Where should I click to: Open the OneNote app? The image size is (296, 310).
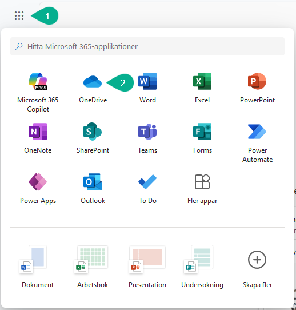point(38,138)
